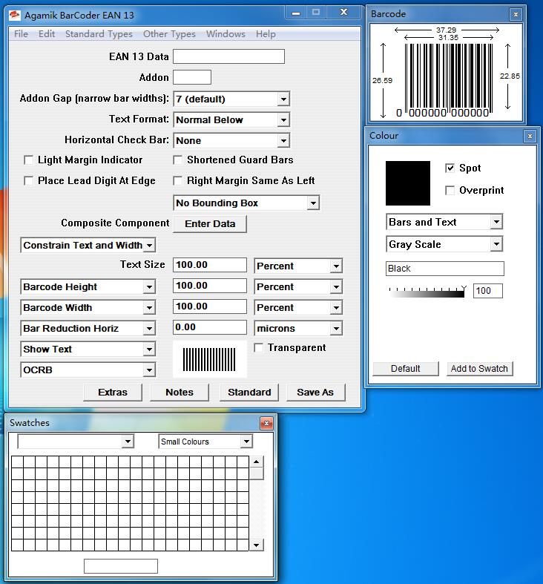Click the small barcode preview beside Show Text

coord(210,359)
